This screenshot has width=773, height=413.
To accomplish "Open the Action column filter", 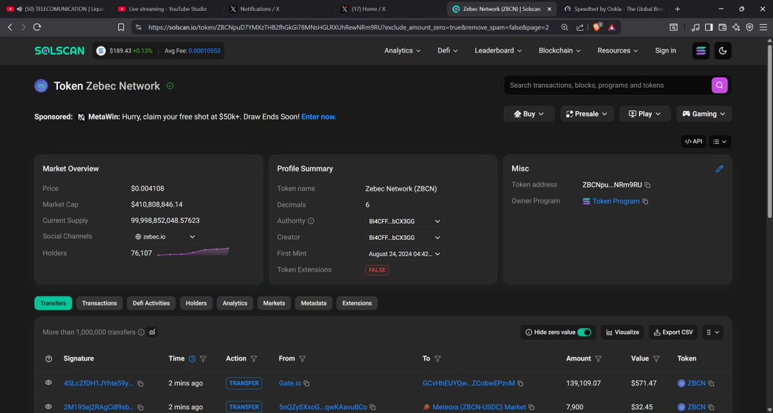I will [x=253, y=359].
